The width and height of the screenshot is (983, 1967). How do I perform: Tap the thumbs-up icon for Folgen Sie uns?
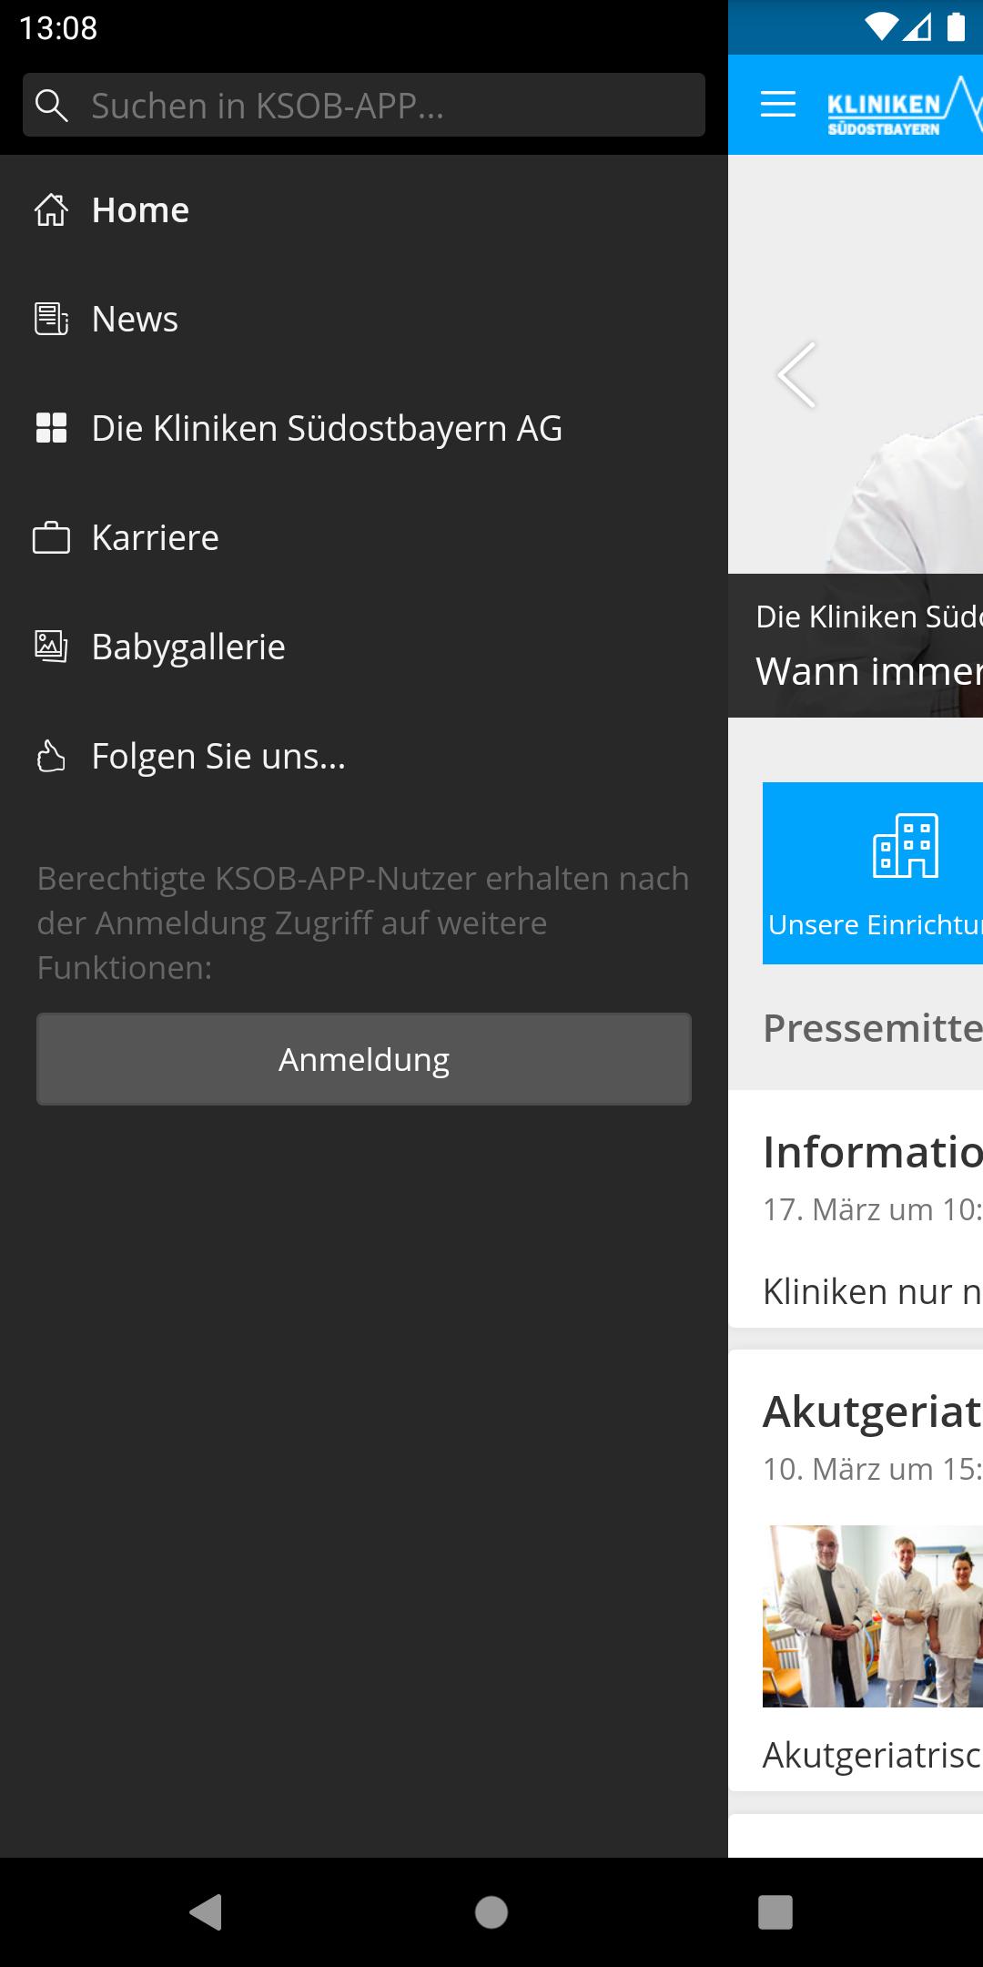(51, 756)
